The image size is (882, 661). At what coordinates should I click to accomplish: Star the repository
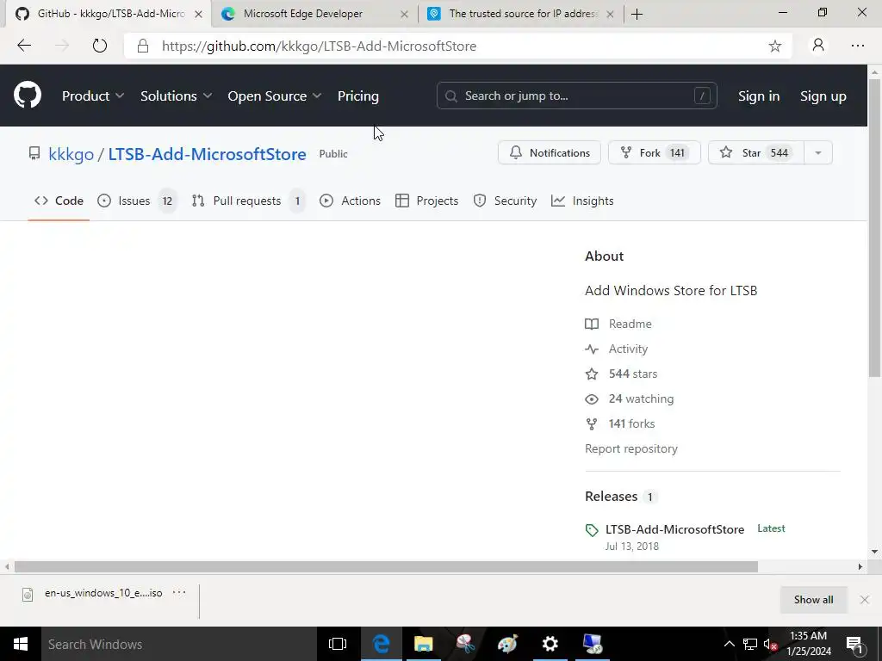[x=756, y=153]
